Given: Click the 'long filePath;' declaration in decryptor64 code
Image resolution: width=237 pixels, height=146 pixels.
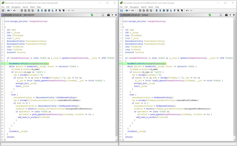Looking at the screenshot, I should coord(14,50).
